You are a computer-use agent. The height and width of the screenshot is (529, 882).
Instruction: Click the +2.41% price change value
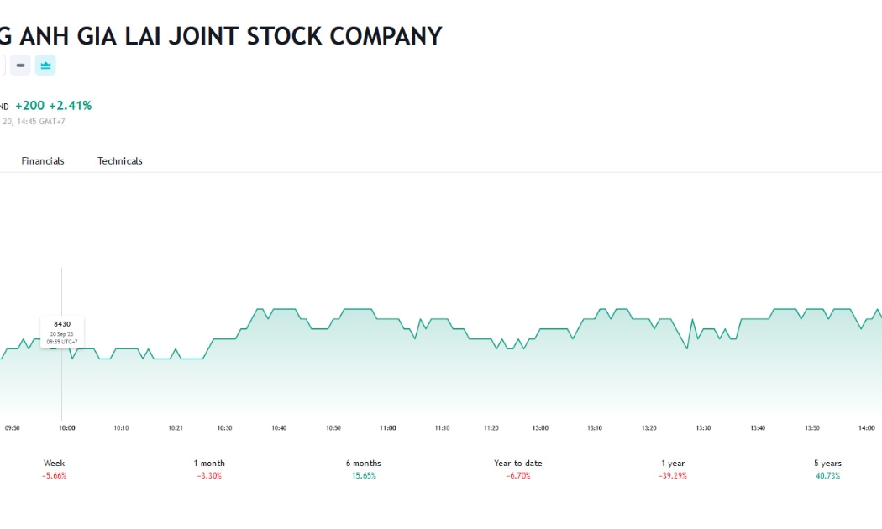coord(71,106)
